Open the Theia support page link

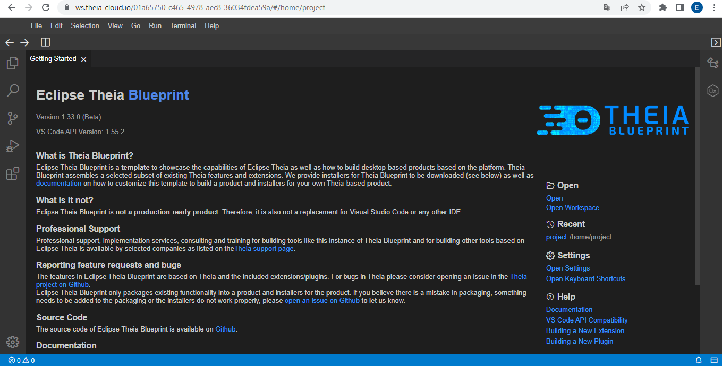264,248
